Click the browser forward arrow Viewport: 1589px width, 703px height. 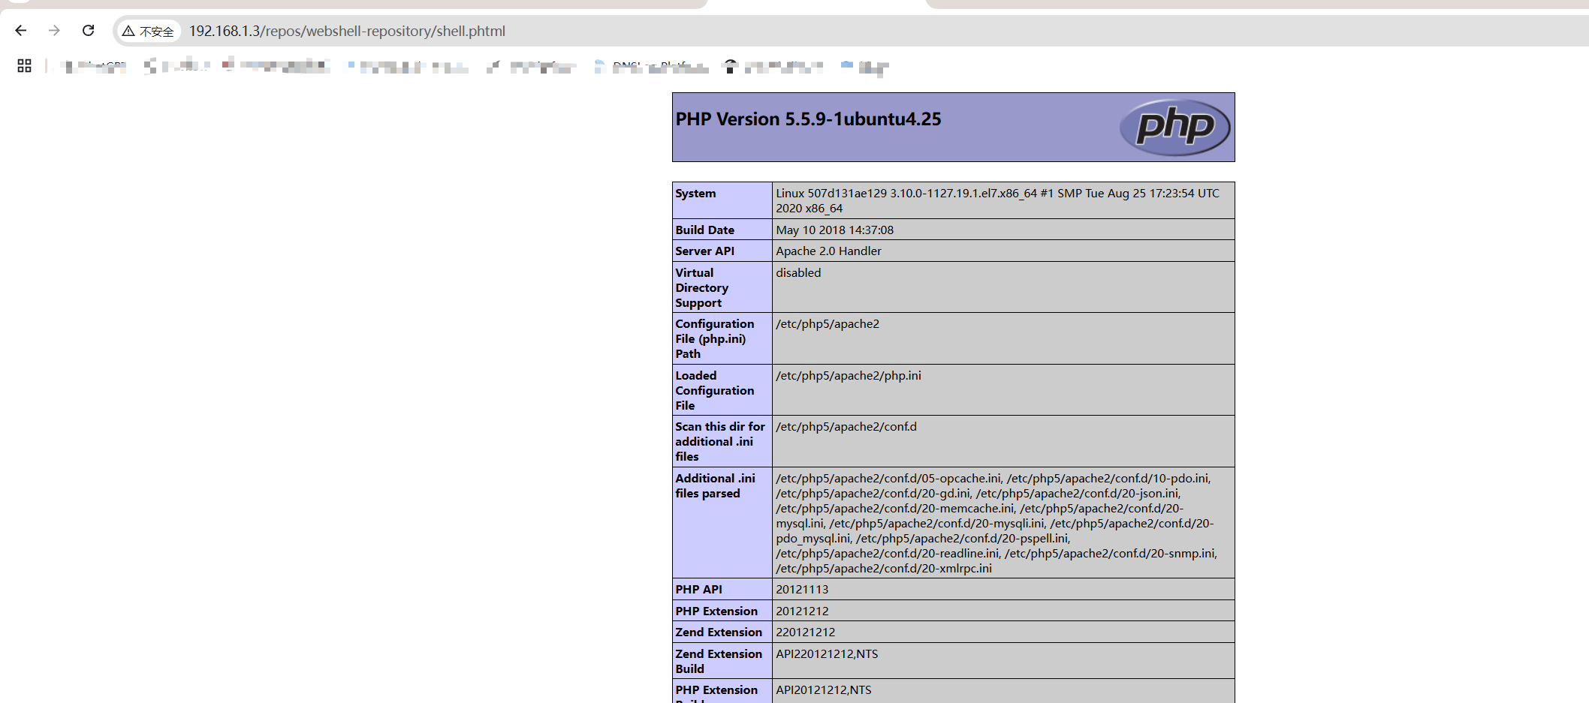click(54, 31)
